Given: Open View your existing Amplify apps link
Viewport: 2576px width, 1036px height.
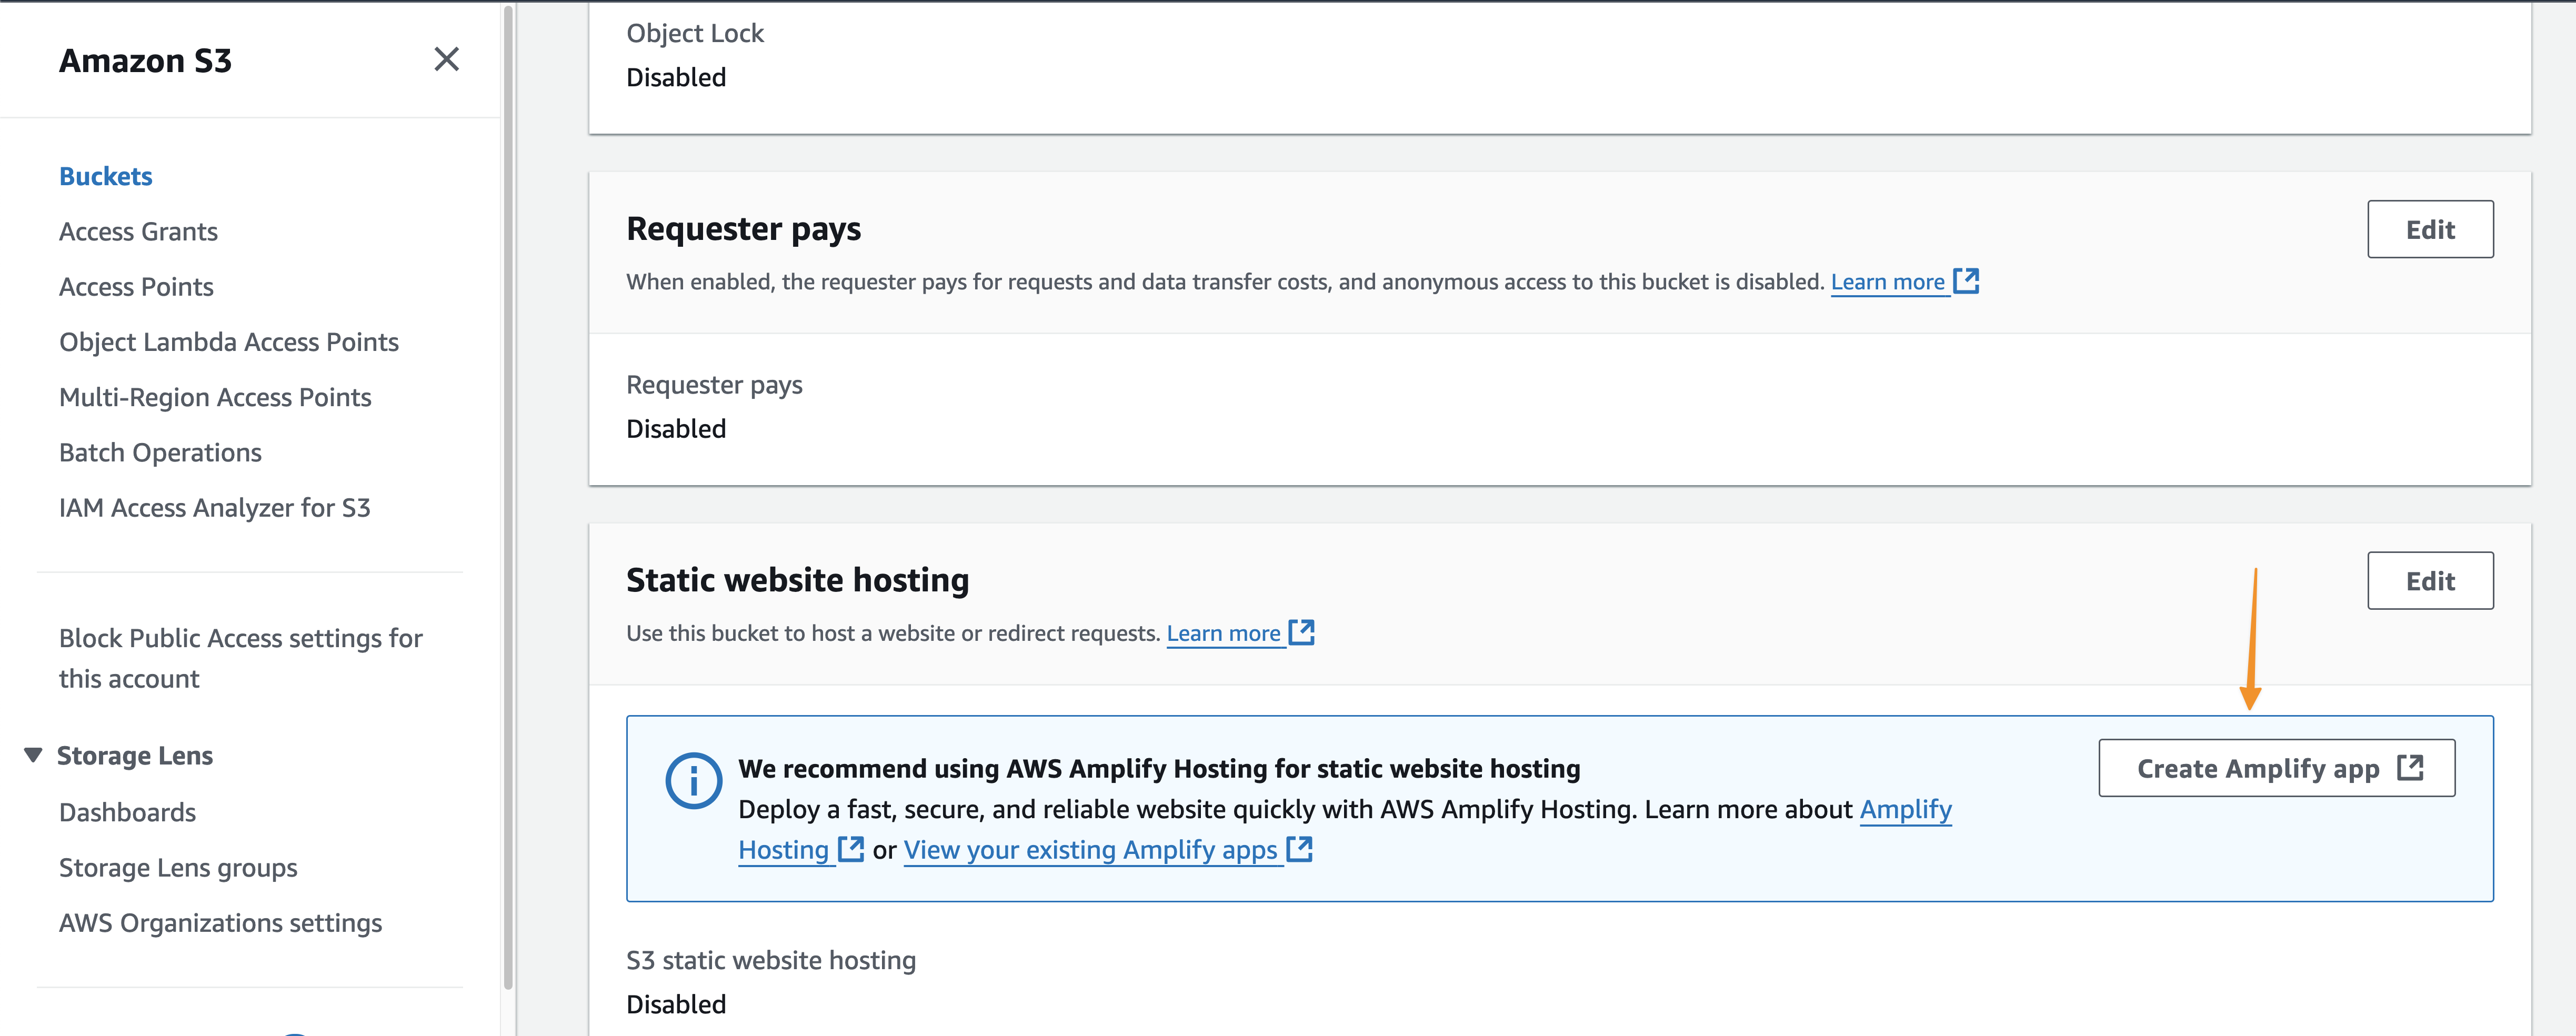Looking at the screenshot, I should tap(1090, 850).
